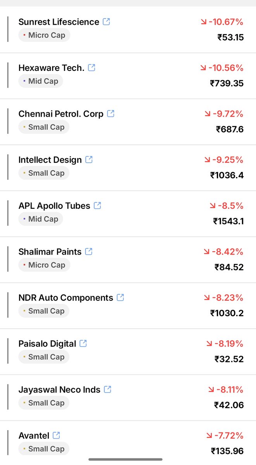The image size is (256, 465).
Task: Open external link icon beside Sunrest Lifescience
Action: [x=107, y=22]
